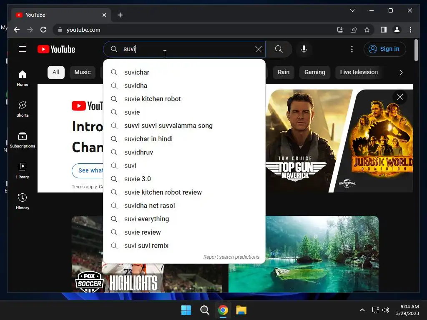Choose suggestion 'suvie review'
The height and width of the screenshot is (320, 427).
point(184,232)
